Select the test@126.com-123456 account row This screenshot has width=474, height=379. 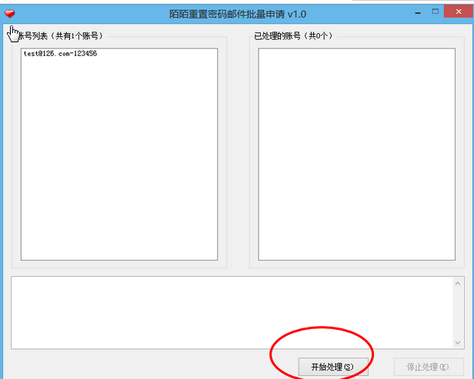[61, 54]
